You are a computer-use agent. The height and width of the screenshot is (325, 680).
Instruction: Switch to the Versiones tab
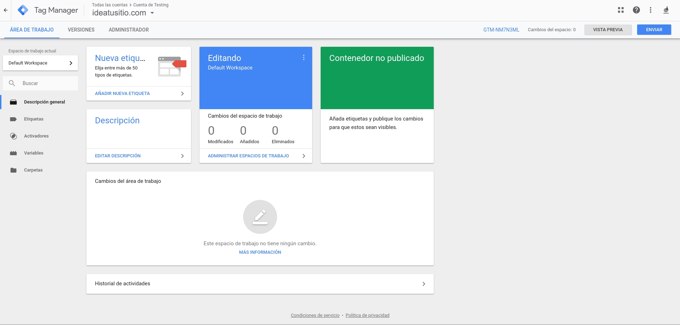81,30
